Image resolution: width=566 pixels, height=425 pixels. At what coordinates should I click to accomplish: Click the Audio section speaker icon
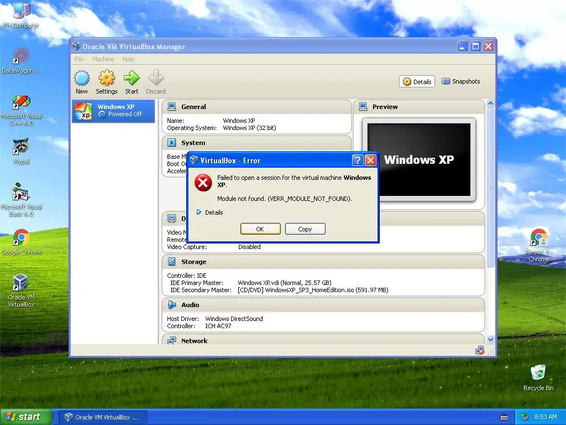(172, 305)
